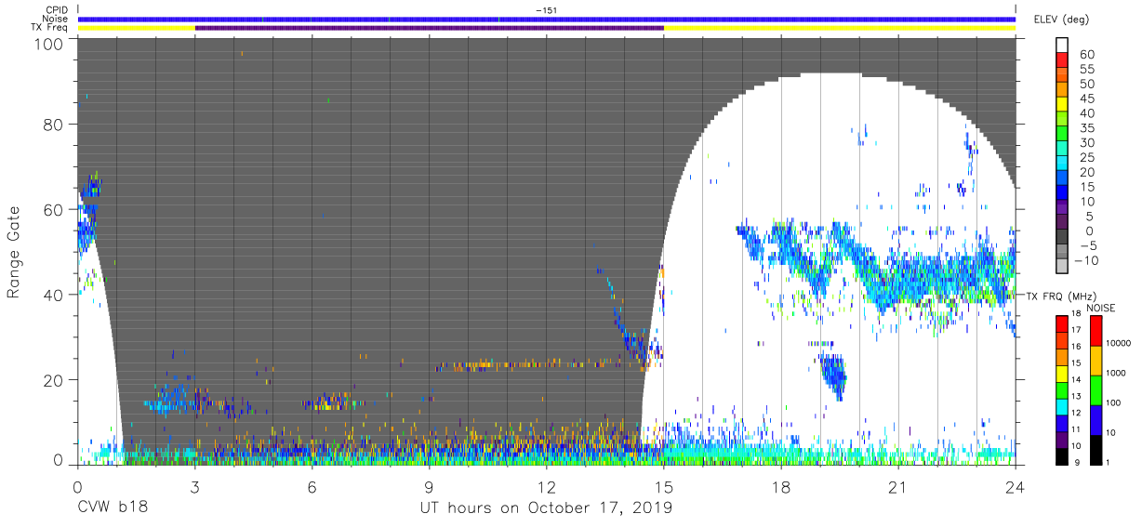Select the purple segment of the TX Freq strip
Viewport: 1142px width, 527px height.
tap(429, 28)
